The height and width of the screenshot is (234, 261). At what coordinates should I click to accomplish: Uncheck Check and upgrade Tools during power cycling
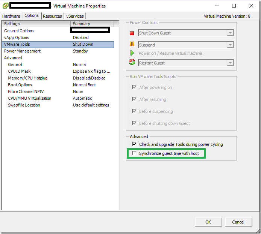pyautogui.click(x=134, y=144)
